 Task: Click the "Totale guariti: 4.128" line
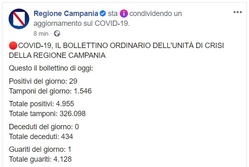coord(41,159)
